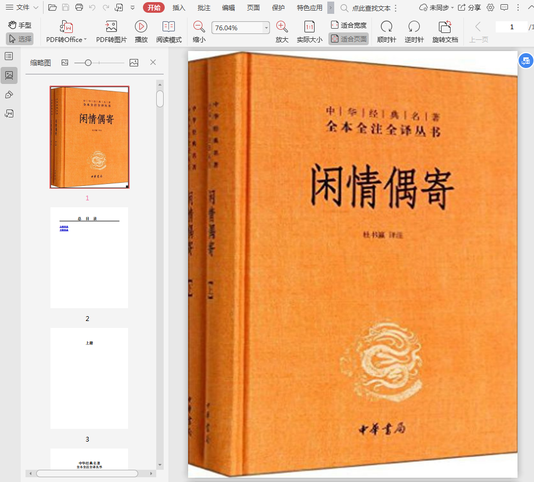Select page 4 thumbnail

pyautogui.click(x=89, y=459)
